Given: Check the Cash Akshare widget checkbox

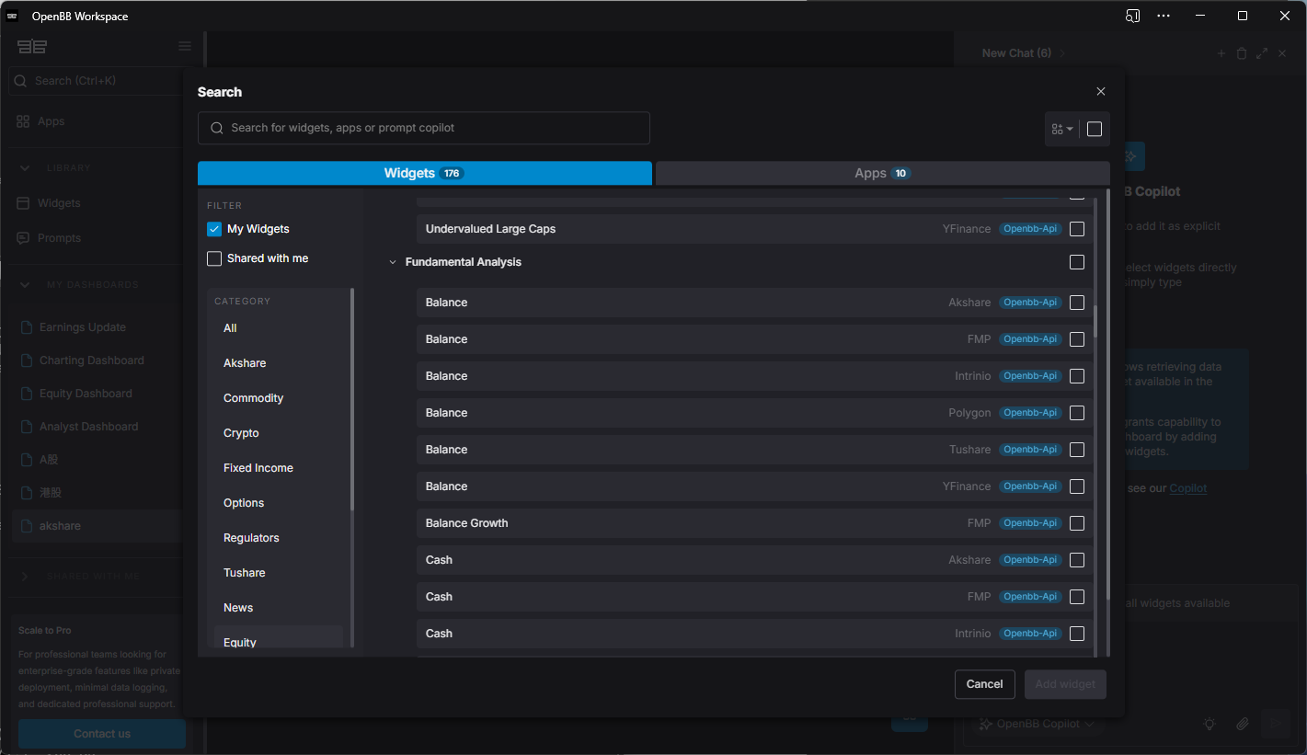Looking at the screenshot, I should pos(1077,560).
